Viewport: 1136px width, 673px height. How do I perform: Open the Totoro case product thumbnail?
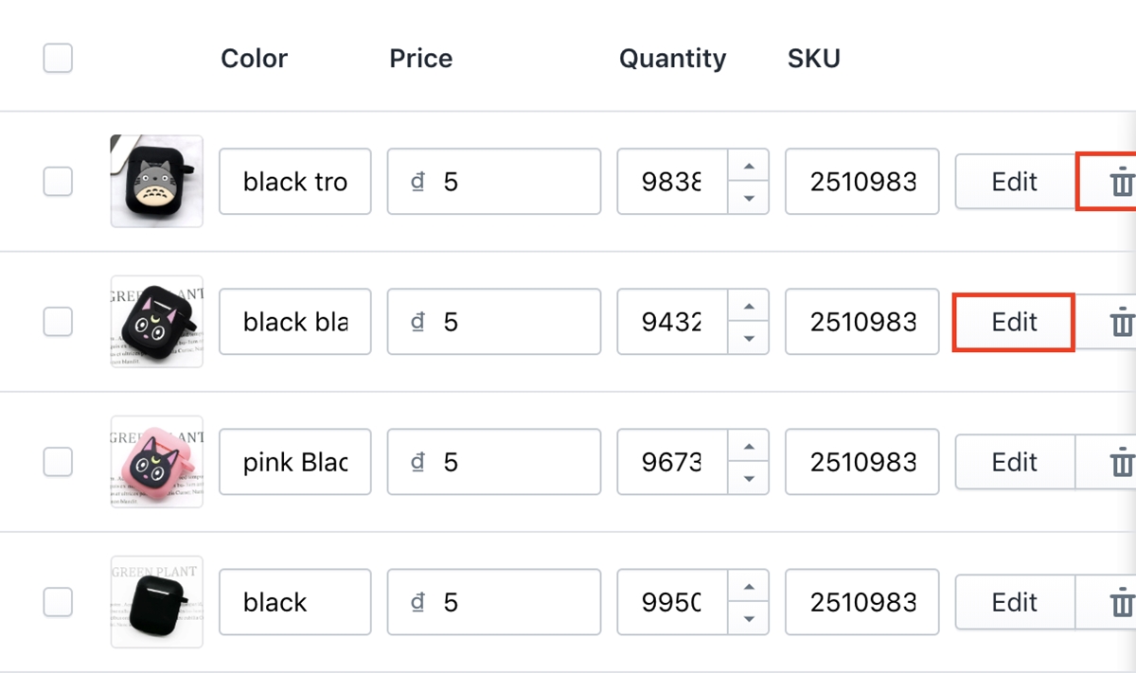156,181
